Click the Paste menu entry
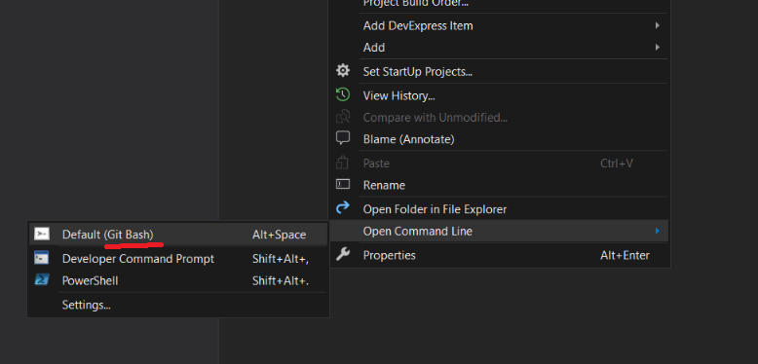Screen dimensions: 758x364 (x=499, y=164)
